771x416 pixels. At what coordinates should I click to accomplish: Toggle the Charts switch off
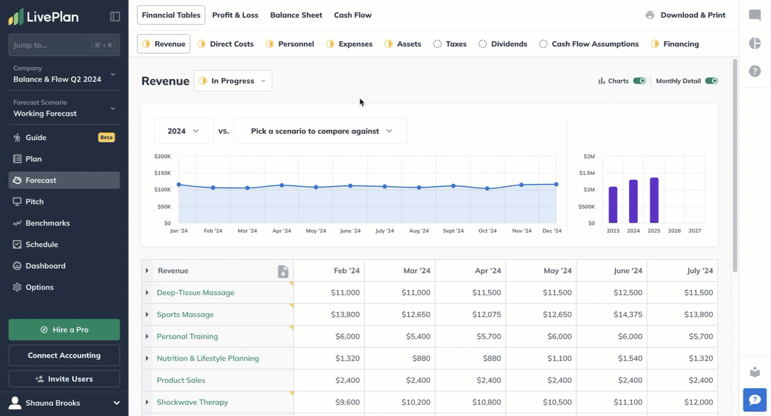[639, 81]
